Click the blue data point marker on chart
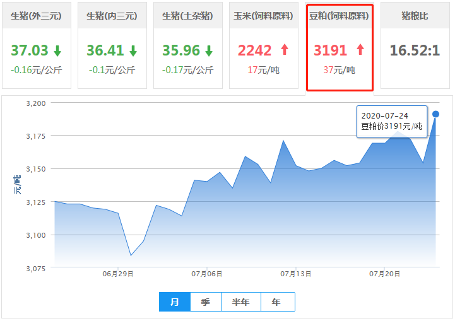 coord(435,114)
